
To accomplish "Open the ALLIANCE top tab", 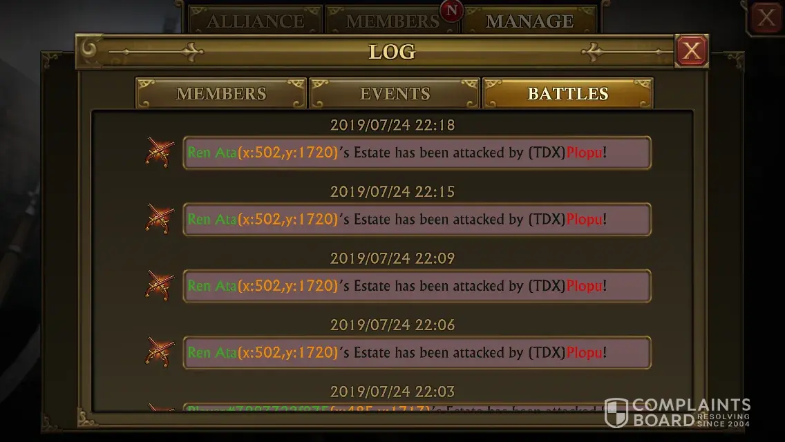I will [x=255, y=21].
